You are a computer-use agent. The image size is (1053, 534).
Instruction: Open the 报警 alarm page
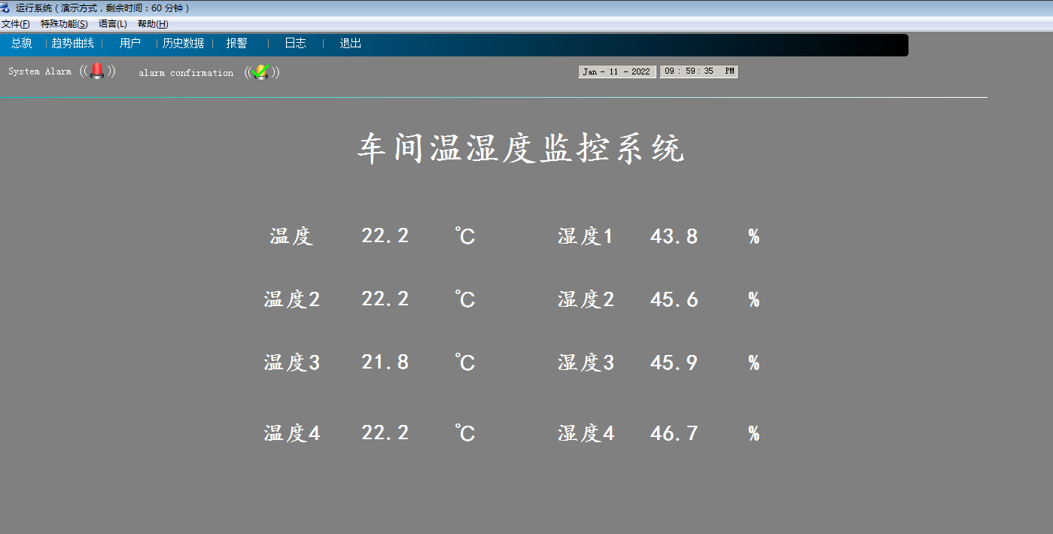pos(236,44)
